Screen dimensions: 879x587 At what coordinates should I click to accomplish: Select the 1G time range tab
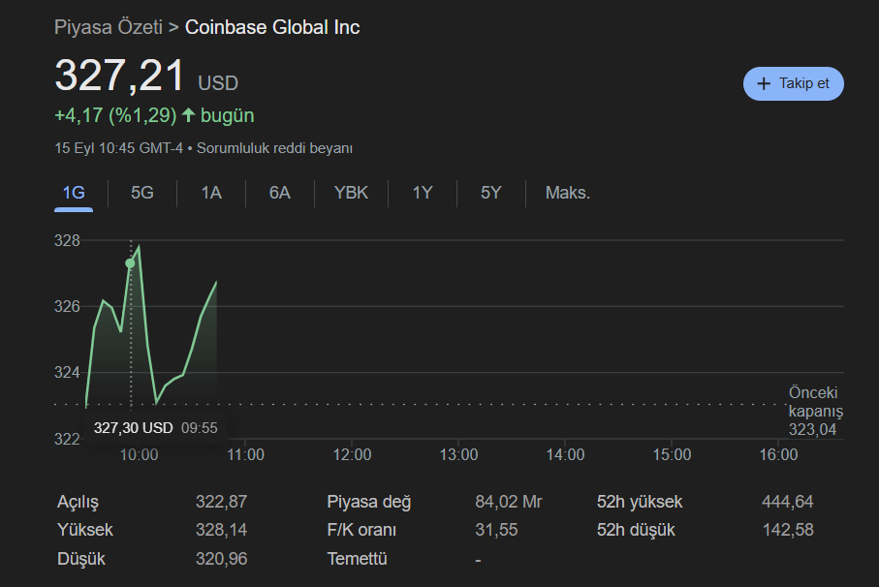click(x=74, y=193)
